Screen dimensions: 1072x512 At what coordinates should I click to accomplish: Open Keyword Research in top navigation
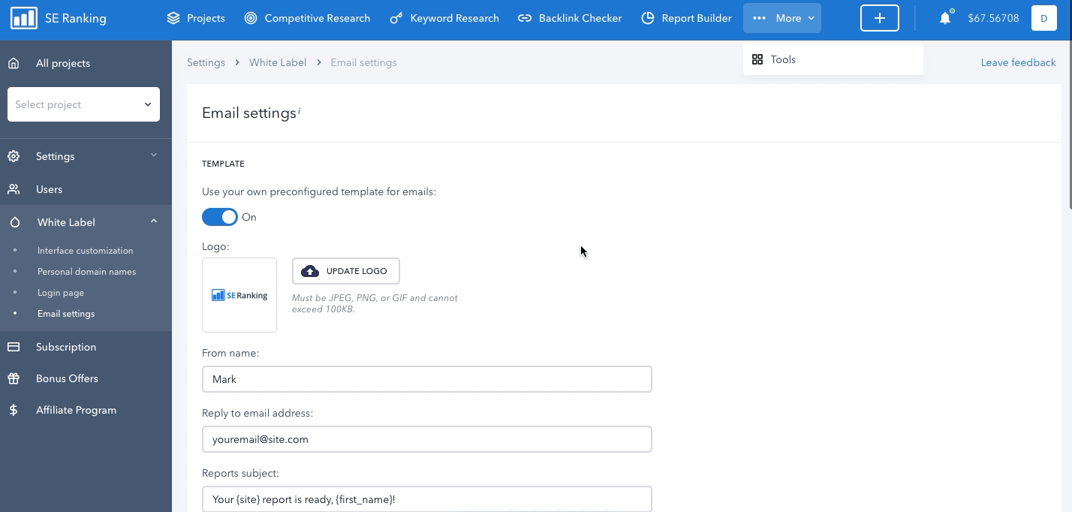pyautogui.click(x=444, y=18)
